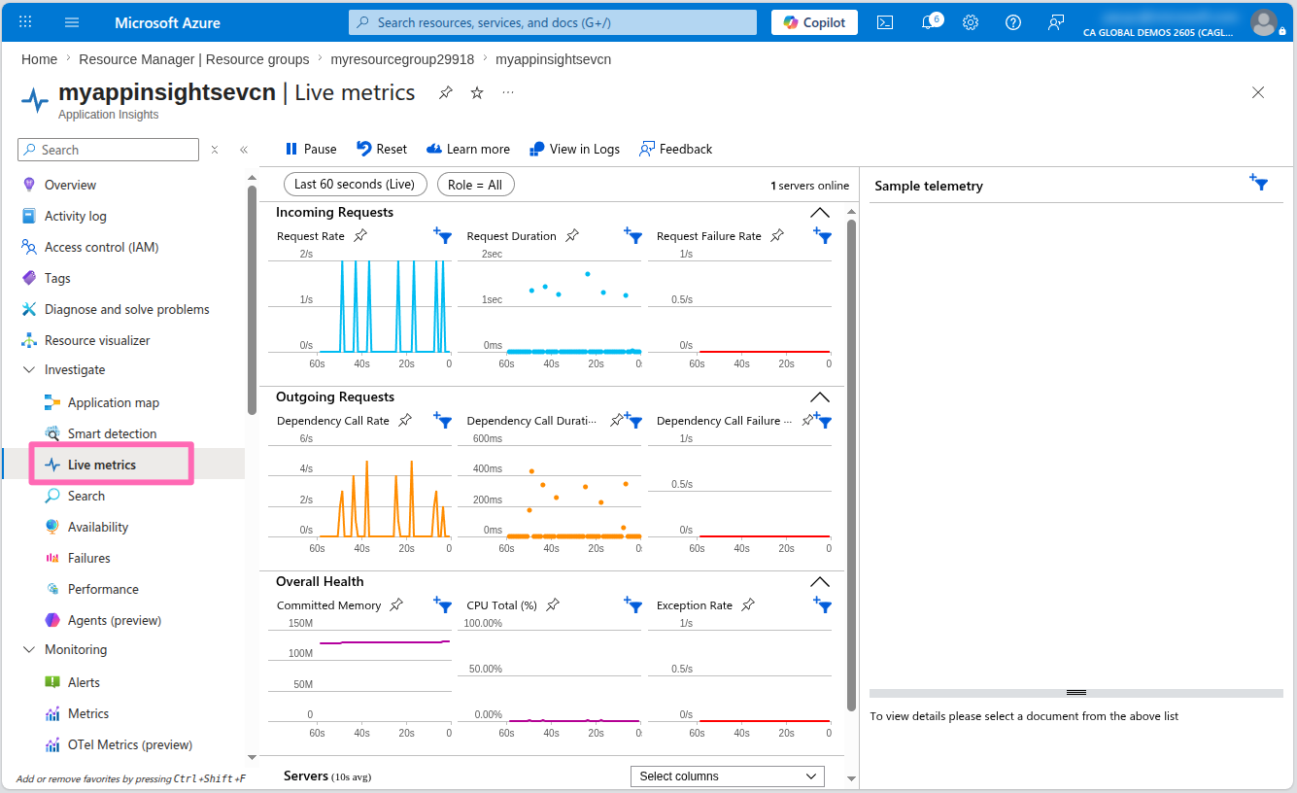Open Access control (IAM)
This screenshot has height=793, width=1297.
101,247
